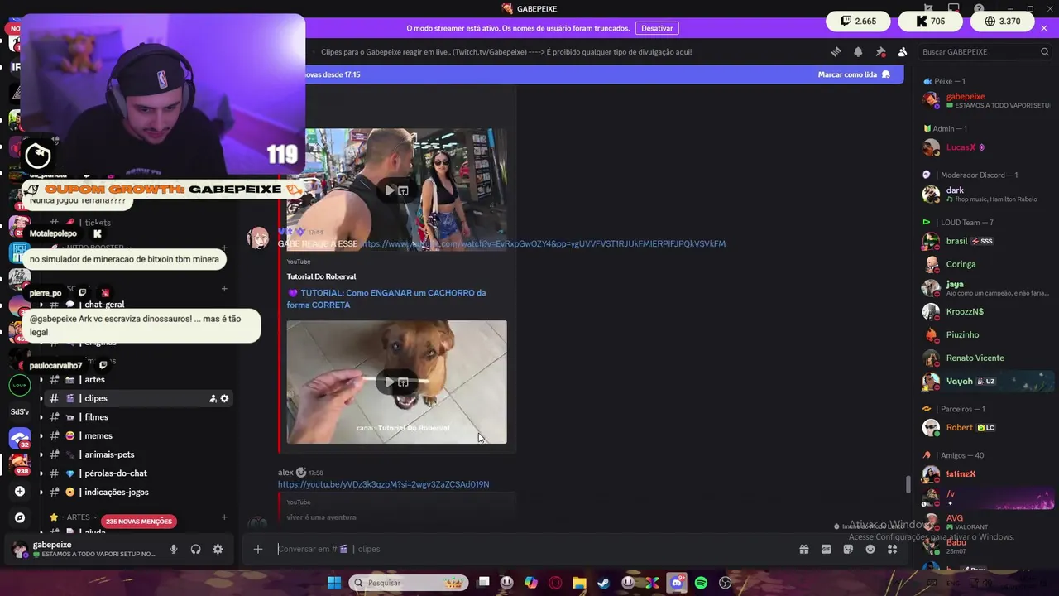Open the Threads icon in channel header
The width and height of the screenshot is (1059, 596).
click(x=836, y=51)
